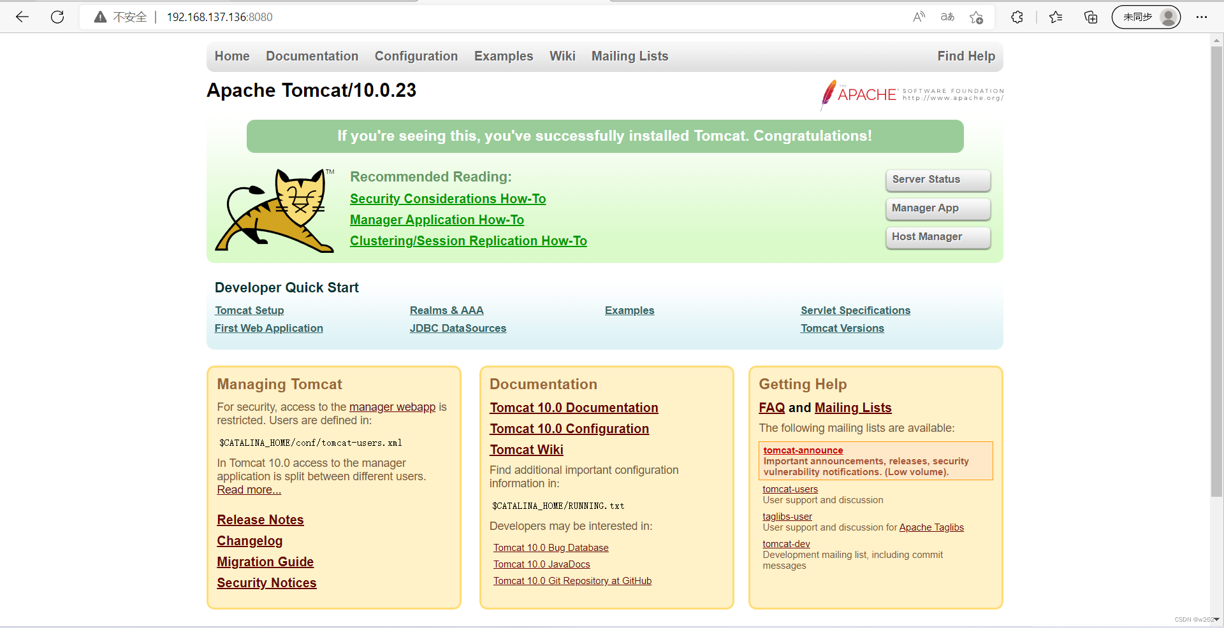
Task: Open the Migration Guide link
Action: [265, 562]
